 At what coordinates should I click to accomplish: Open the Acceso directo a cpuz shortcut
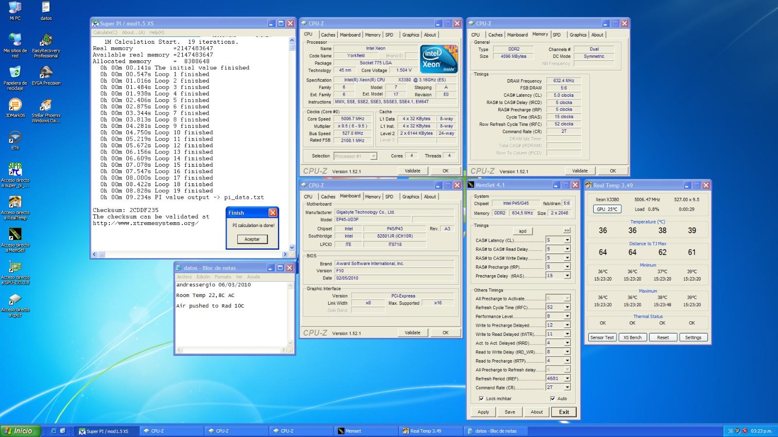click(x=15, y=305)
